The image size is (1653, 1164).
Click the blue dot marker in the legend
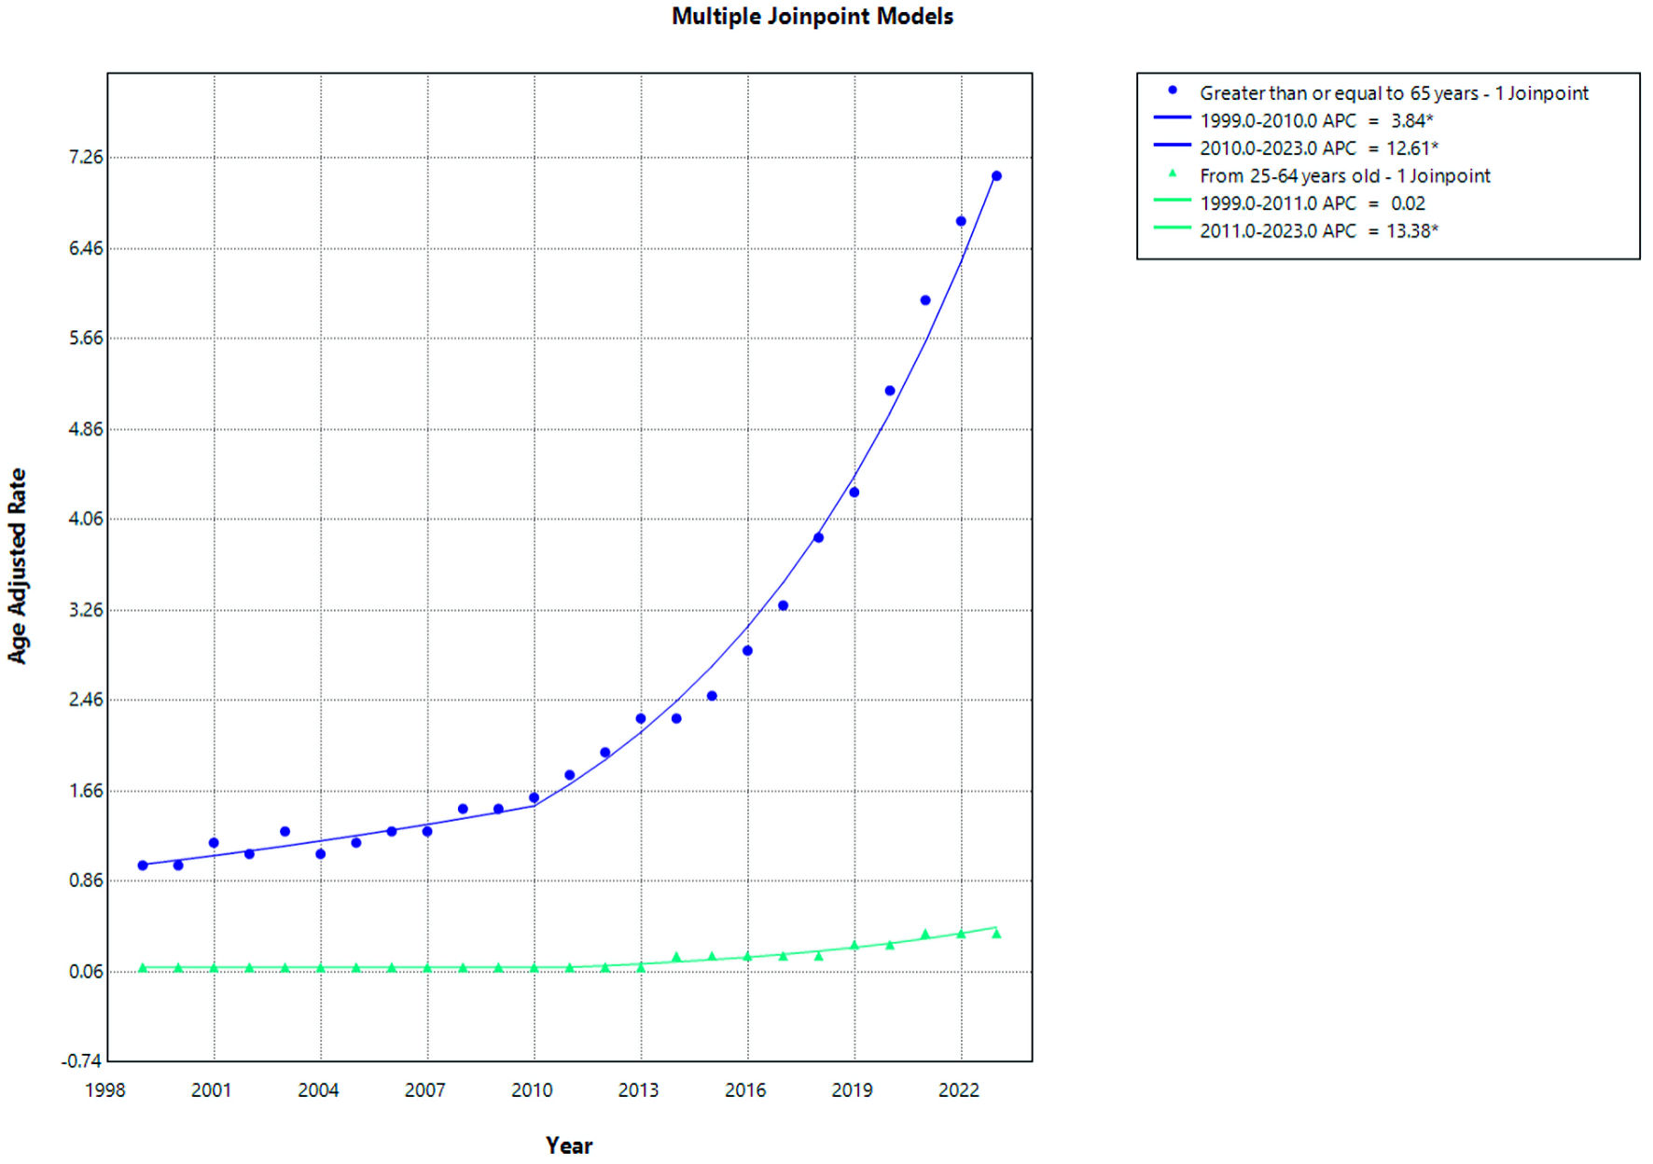coord(1172,90)
